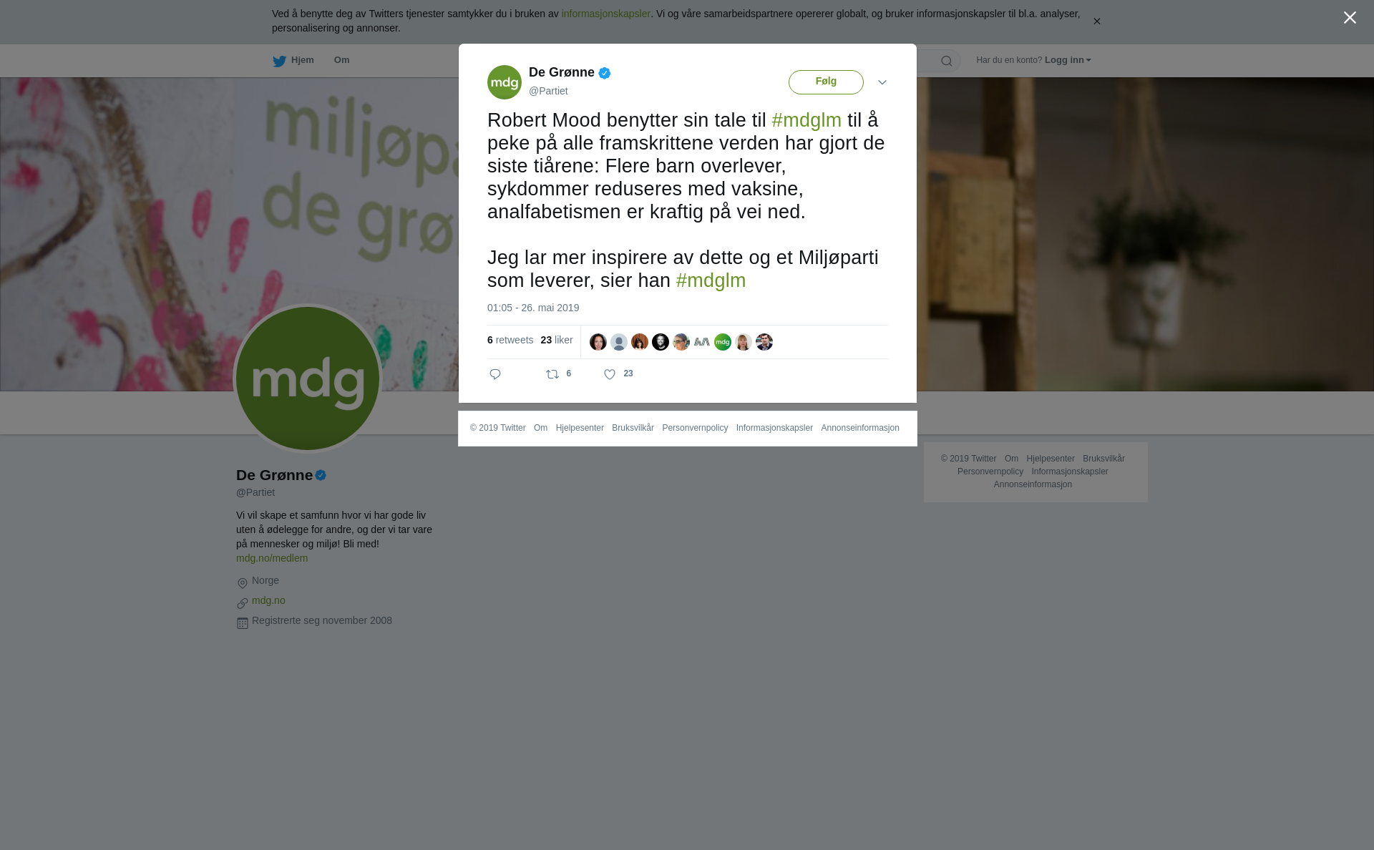Expand the tweet options chevron
The width and height of the screenshot is (1374, 850).
pos(882,82)
